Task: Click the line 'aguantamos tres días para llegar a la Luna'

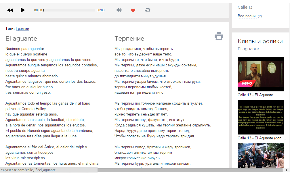Action: click(x=41, y=136)
